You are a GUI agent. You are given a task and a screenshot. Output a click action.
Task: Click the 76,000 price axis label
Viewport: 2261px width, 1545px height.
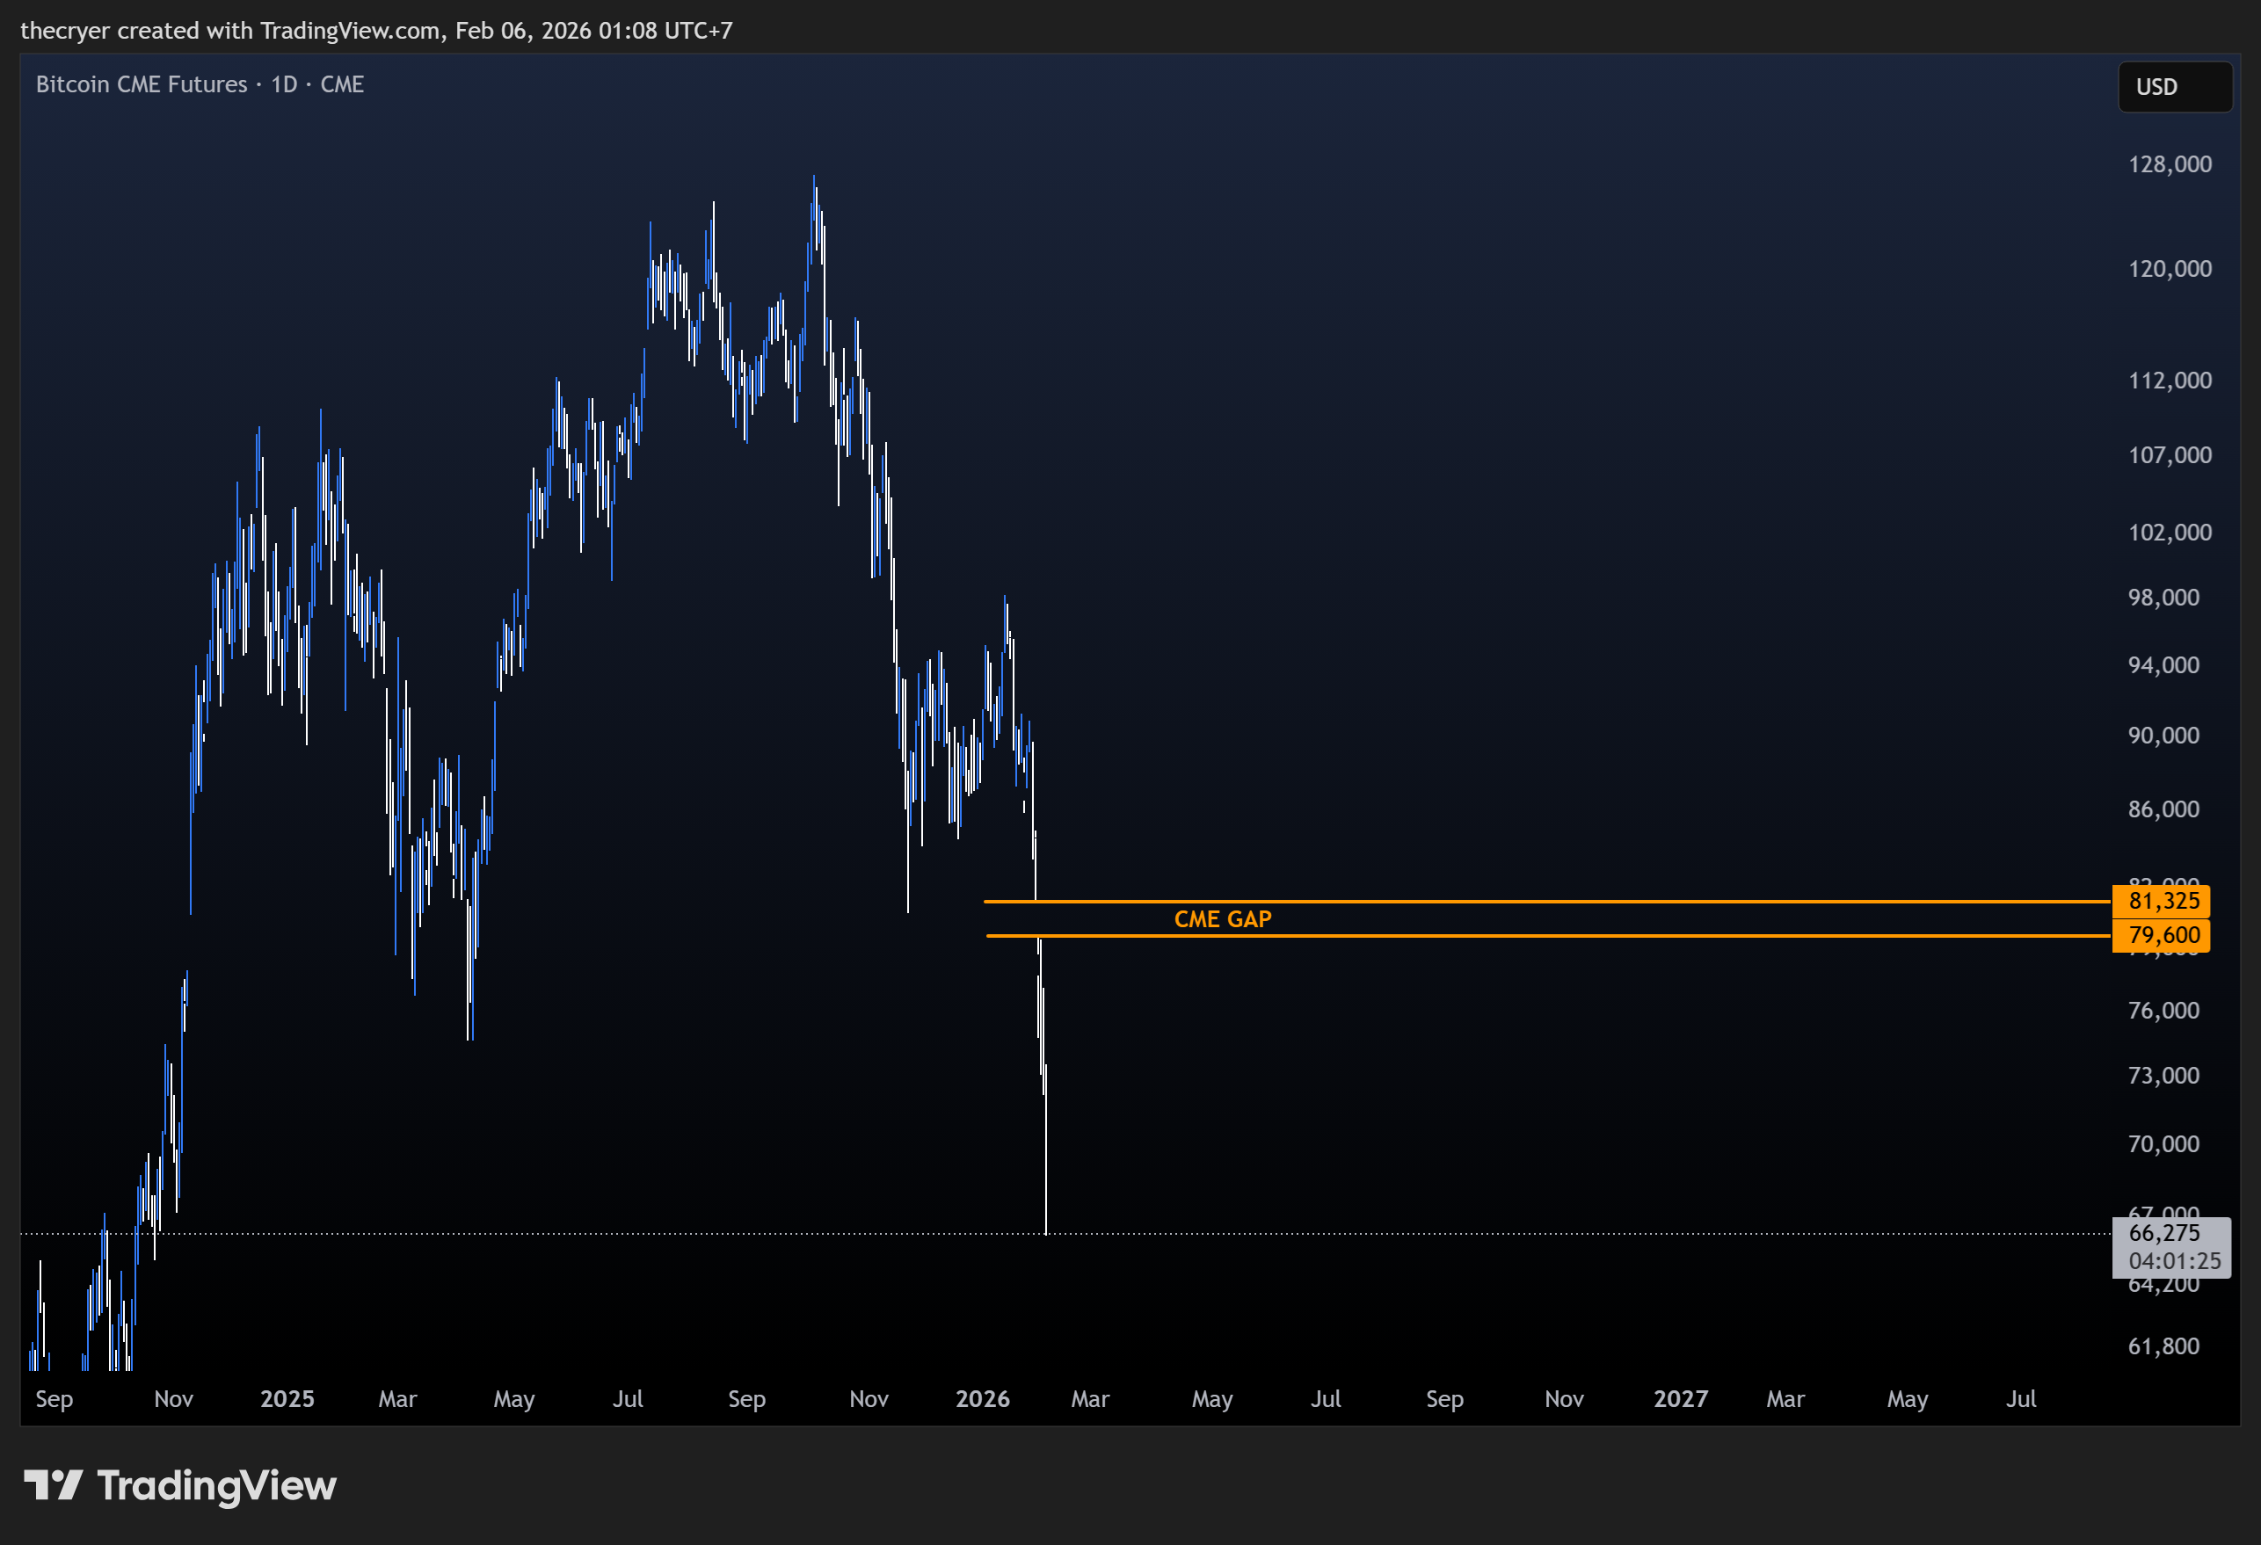(2163, 1011)
